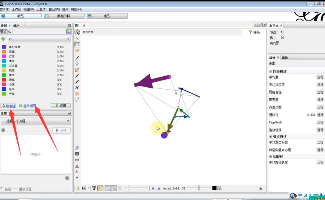Screen dimensions: 325x200
Task: Open the graph tab list dropdown arrow
Action: (x=265, y=25)
